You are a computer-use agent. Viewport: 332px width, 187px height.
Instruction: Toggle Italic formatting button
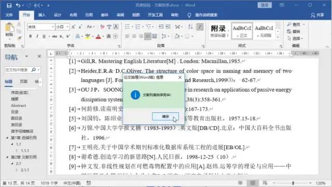(x=37, y=36)
